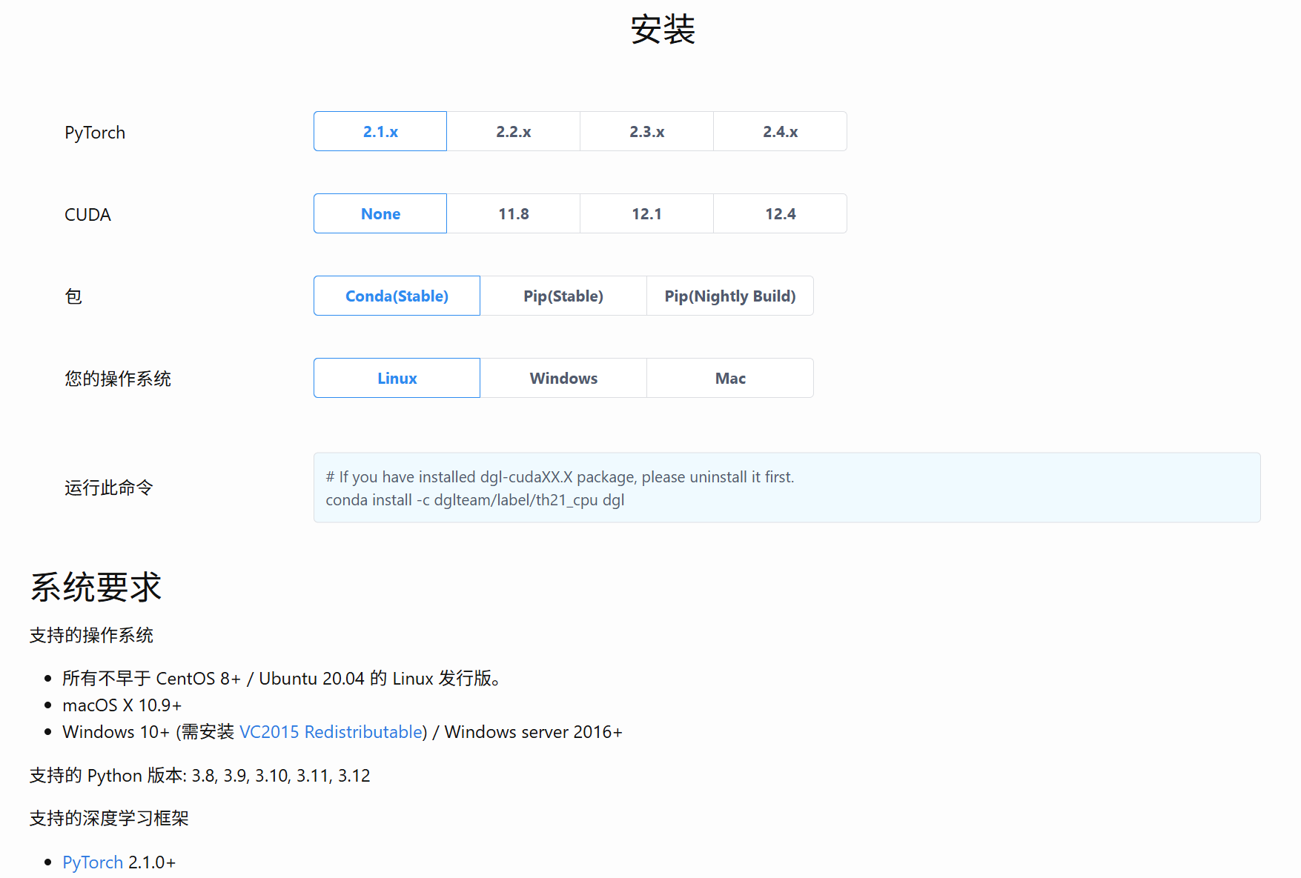The height and width of the screenshot is (878, 1301).
Task: Select PyTorch version 2.1.x
Action: [380, 131]
